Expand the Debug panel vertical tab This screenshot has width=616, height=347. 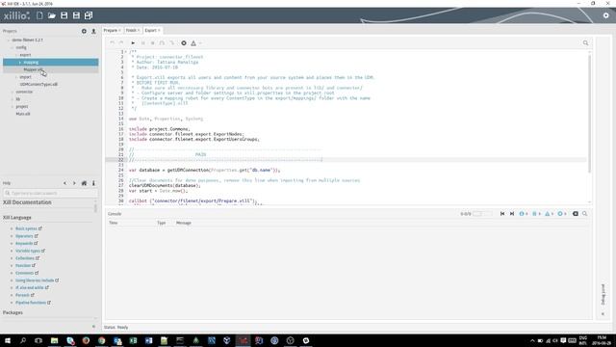point(603,294)
